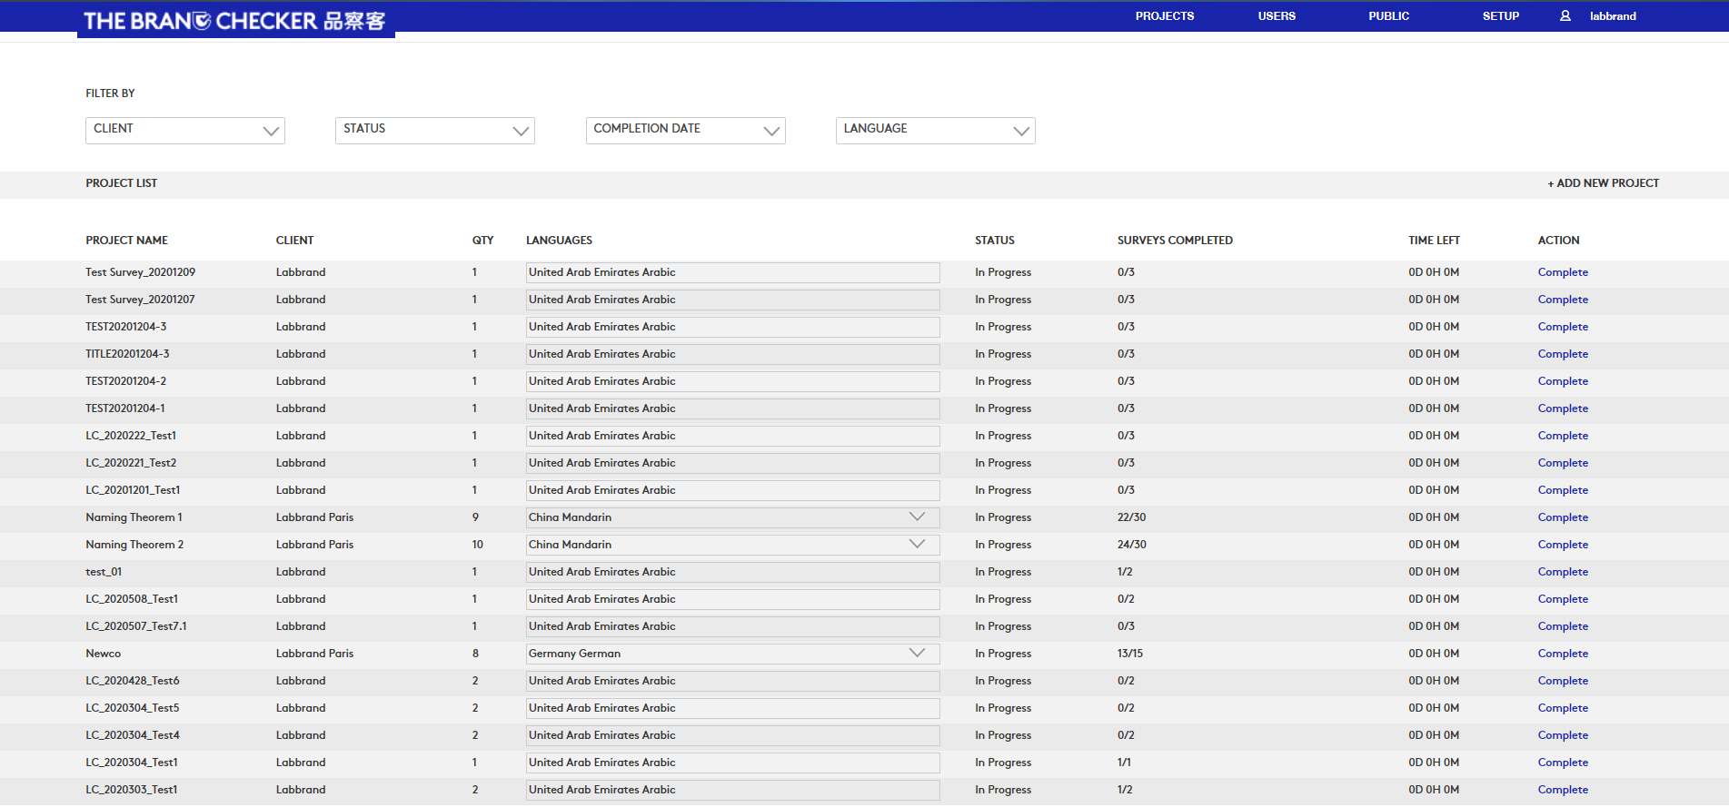Click Add New Project
The image size is (1729, 807).
[1603, 183]
